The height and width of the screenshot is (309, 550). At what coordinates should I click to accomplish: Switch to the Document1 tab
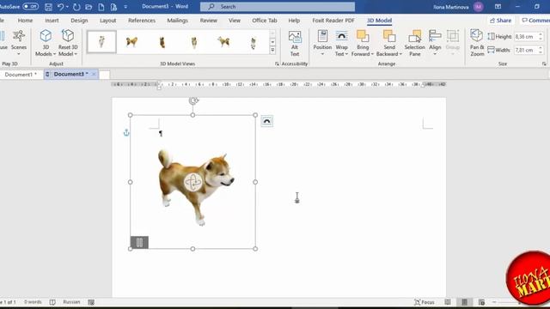tap(21, 75)
